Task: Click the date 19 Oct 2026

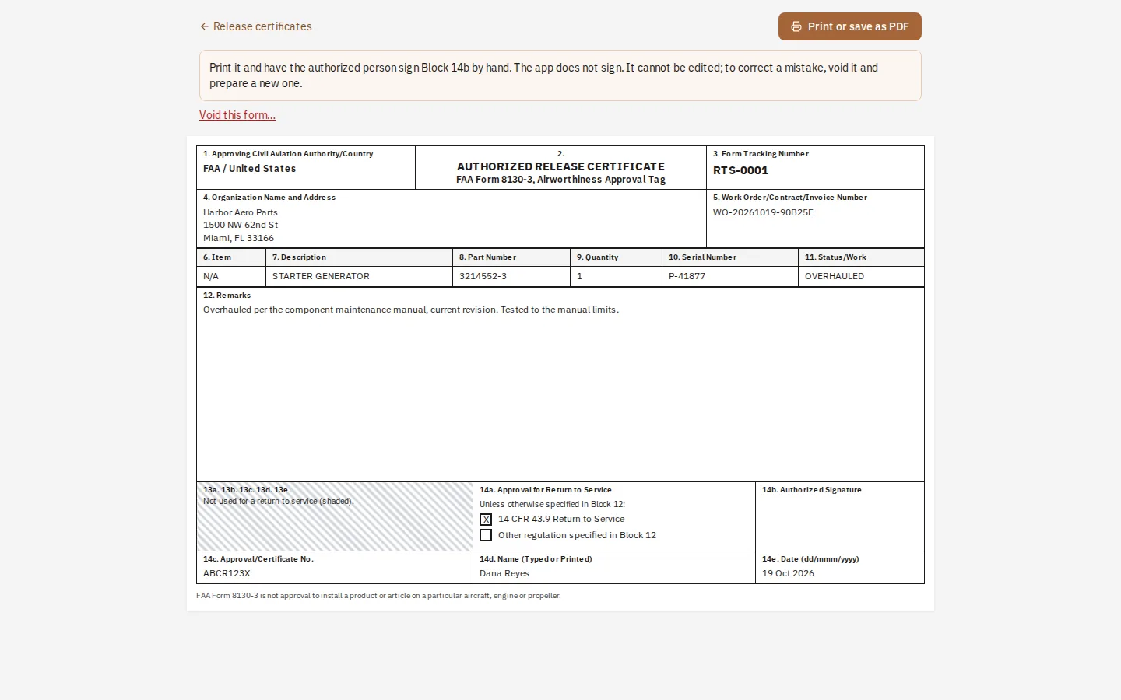Action: coord(788,573)
